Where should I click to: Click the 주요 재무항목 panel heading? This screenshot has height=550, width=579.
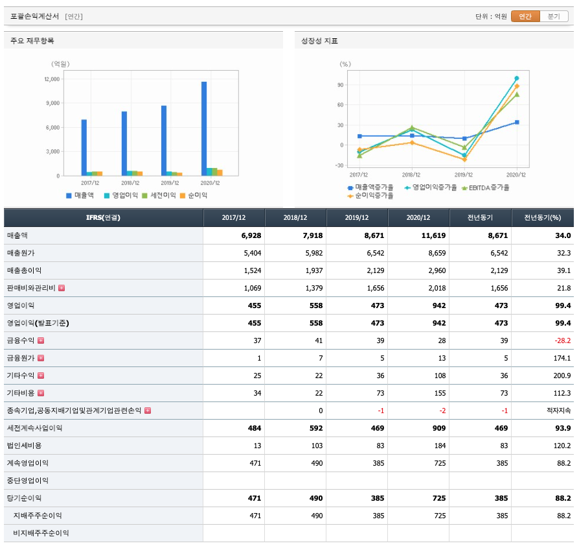coord(32,41)
